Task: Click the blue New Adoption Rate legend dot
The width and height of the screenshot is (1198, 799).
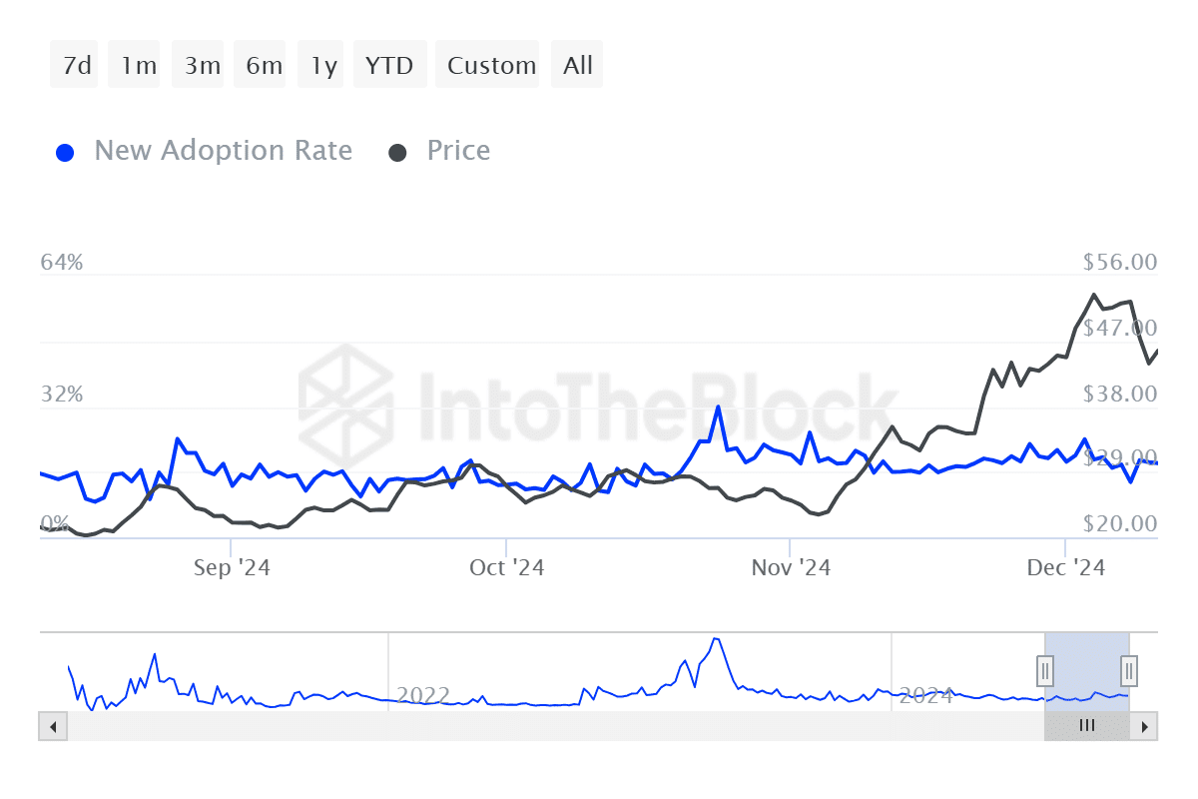Action: pyautogui.click(x=66, y=153)
